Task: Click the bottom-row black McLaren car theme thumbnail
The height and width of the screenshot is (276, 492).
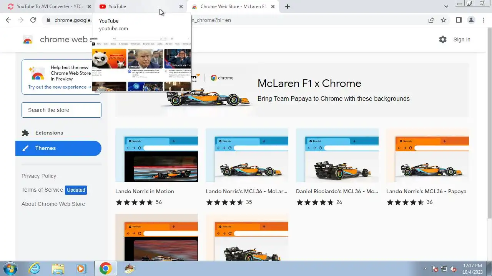Action: [x=247, y=237]
